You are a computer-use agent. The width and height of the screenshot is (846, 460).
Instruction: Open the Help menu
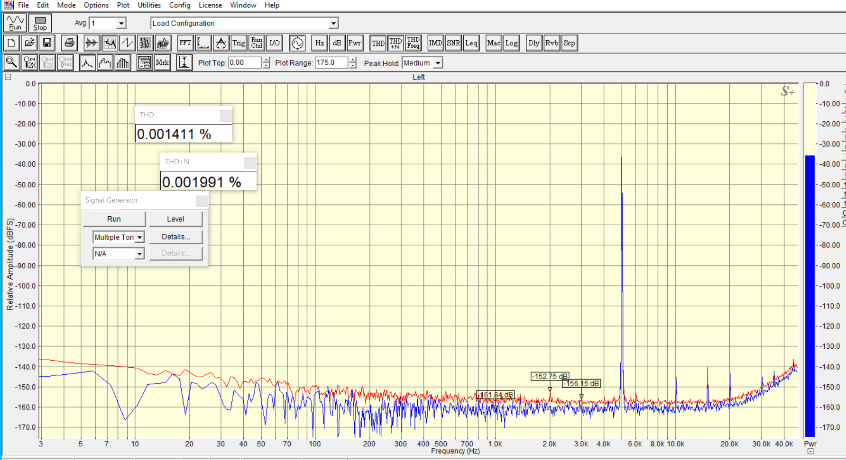coord(272,5)
